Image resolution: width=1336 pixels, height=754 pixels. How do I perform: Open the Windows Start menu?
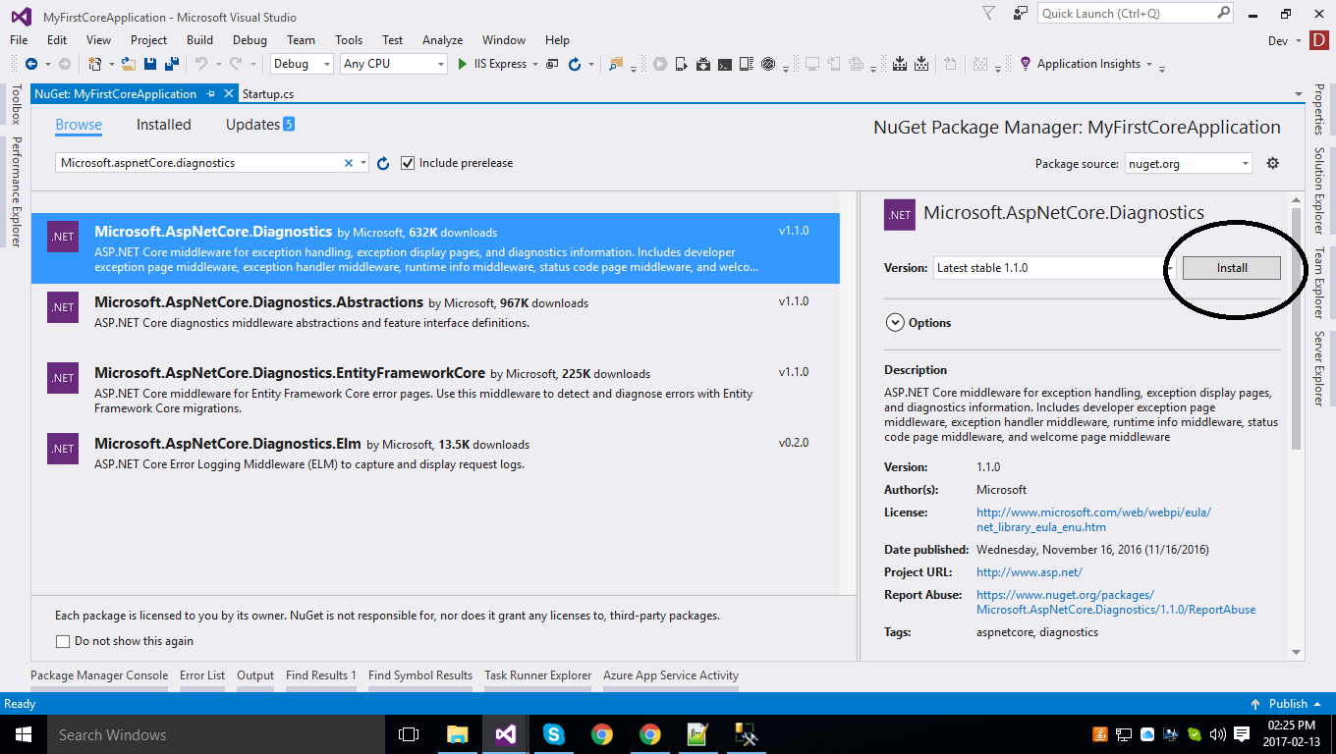[24, 734]
